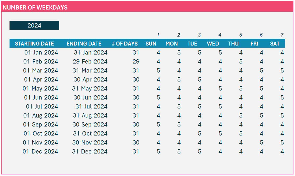Image resolution: width=295 pixels, height=176 pixels.
Task: Click the SAT column header
Action: point(275,43)
